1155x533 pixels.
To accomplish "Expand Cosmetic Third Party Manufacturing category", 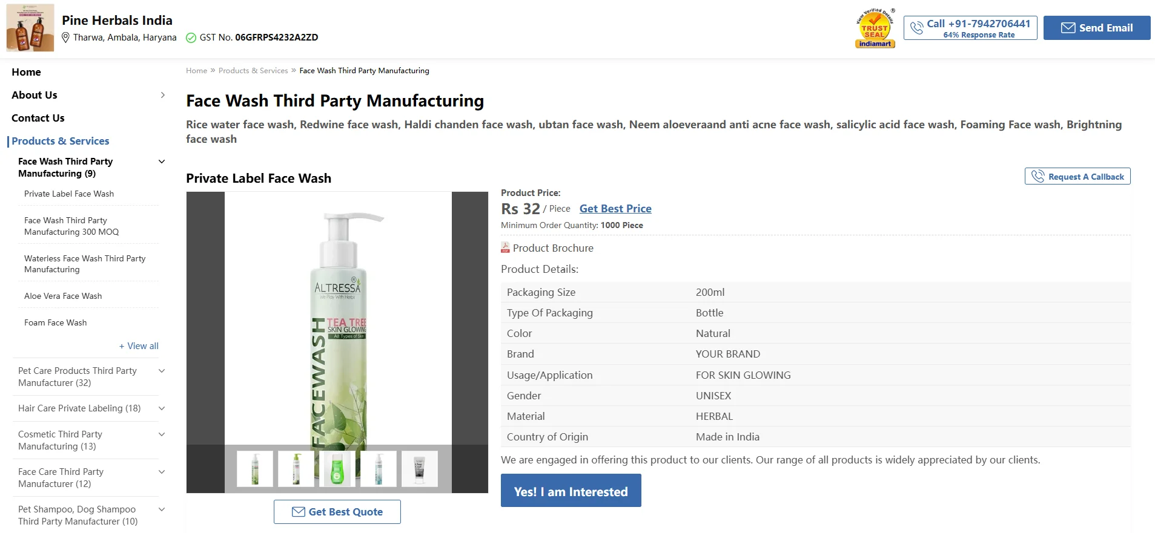I will [162, 434].
